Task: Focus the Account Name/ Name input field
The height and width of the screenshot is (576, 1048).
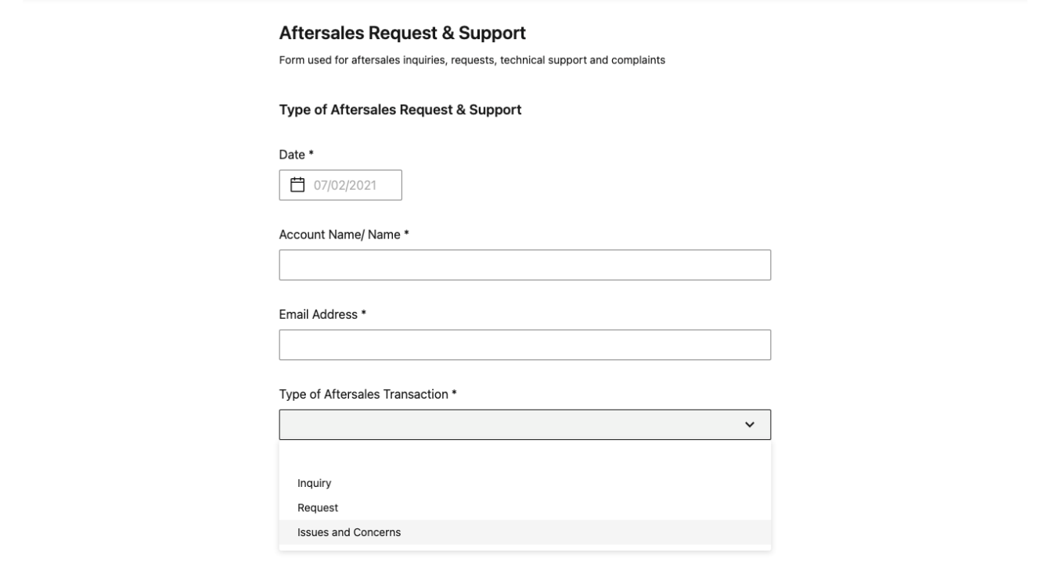Action: click(x=525, y=265)
